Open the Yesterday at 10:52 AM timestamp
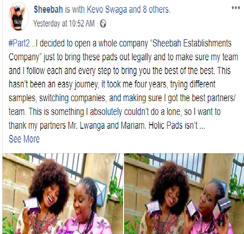The height and width of the screenshot is (234, 244). [64, 24]
